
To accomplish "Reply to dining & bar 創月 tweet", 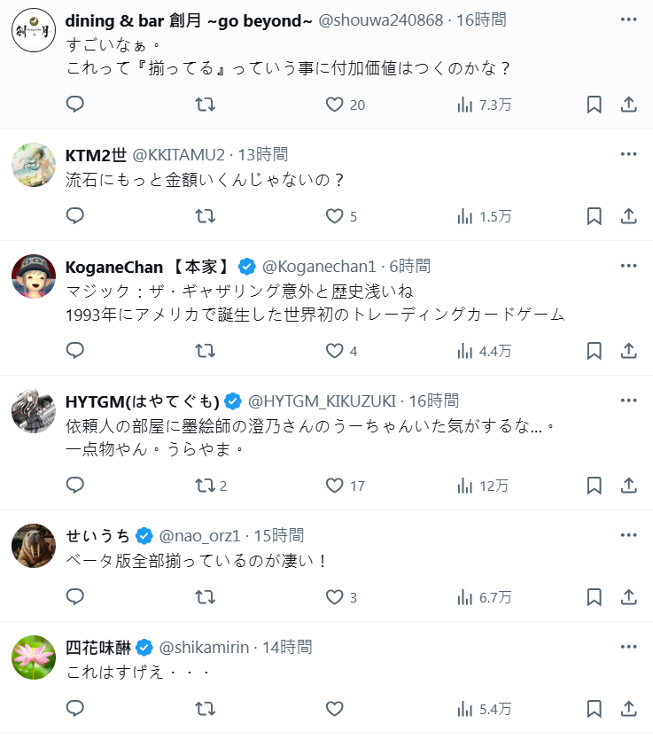I will coord(75,105).
